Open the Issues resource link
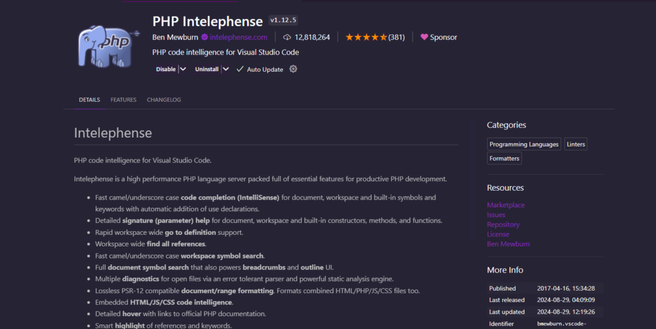656x329 pixels. coord(496,215)
